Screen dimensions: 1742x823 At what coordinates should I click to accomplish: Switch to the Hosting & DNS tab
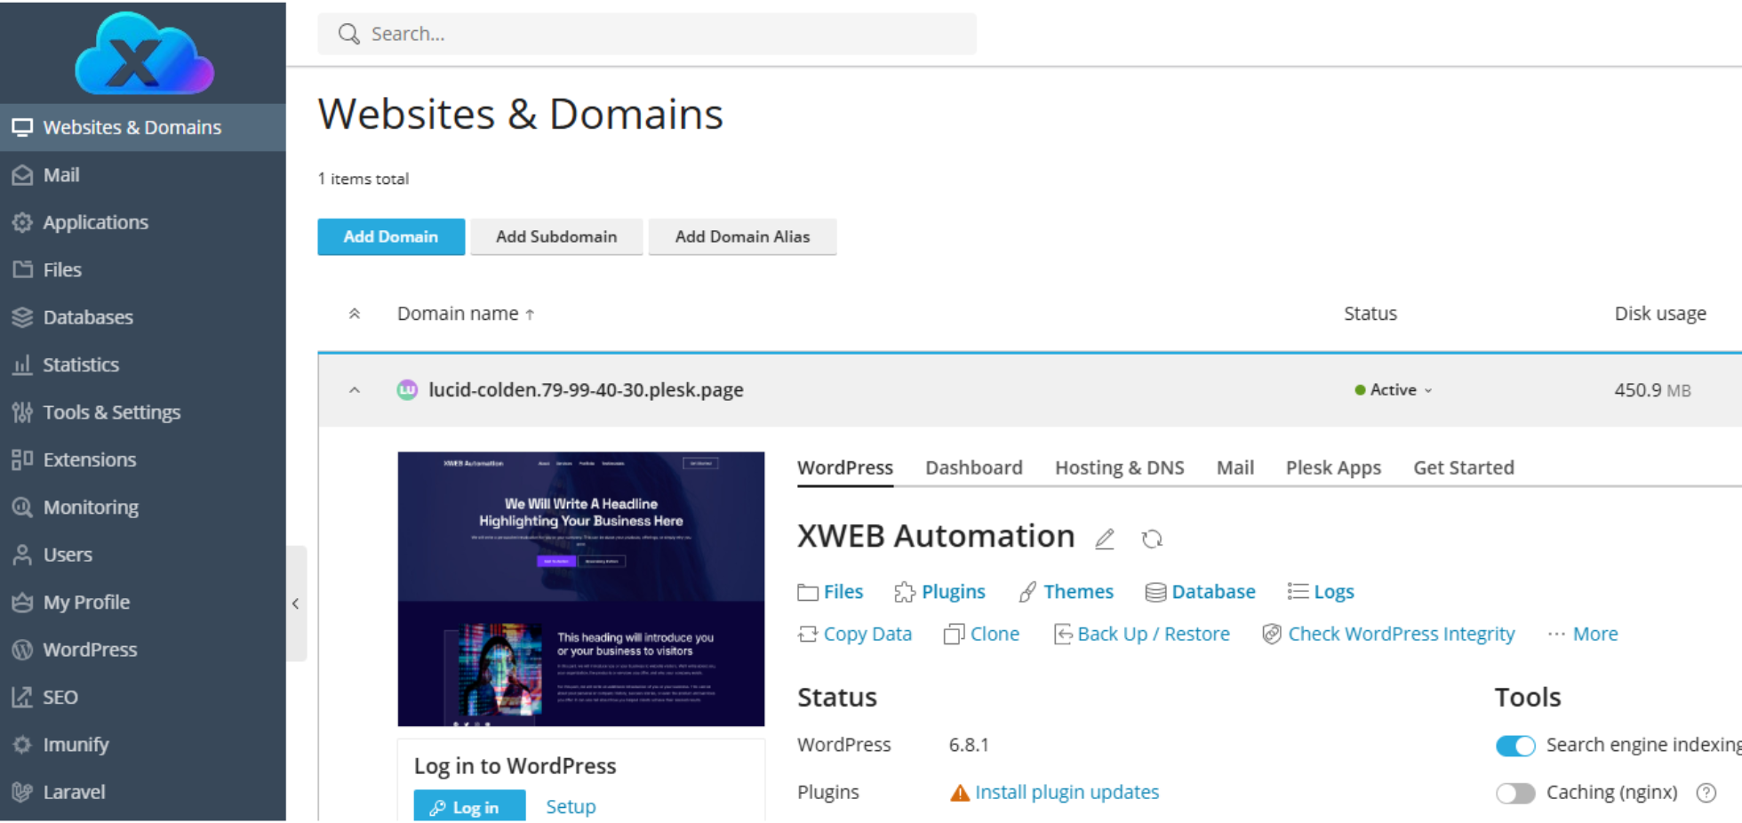[1119, 467]
